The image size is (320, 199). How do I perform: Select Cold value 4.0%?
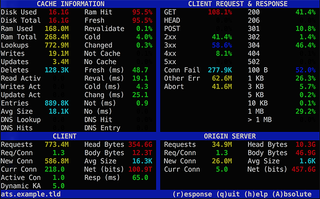click(x=144, y=37)
